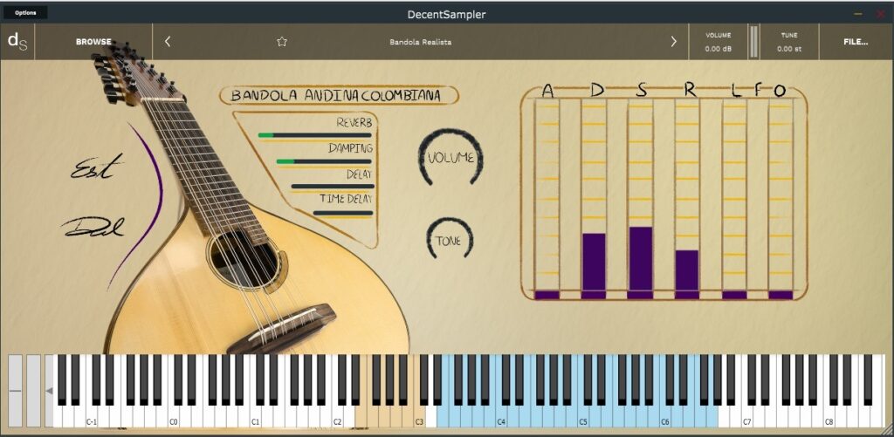Image resolution: width=894 pixels, height=437 pixels.
Task: Play the C7 key on keyboard
Action: click(747, 417)
